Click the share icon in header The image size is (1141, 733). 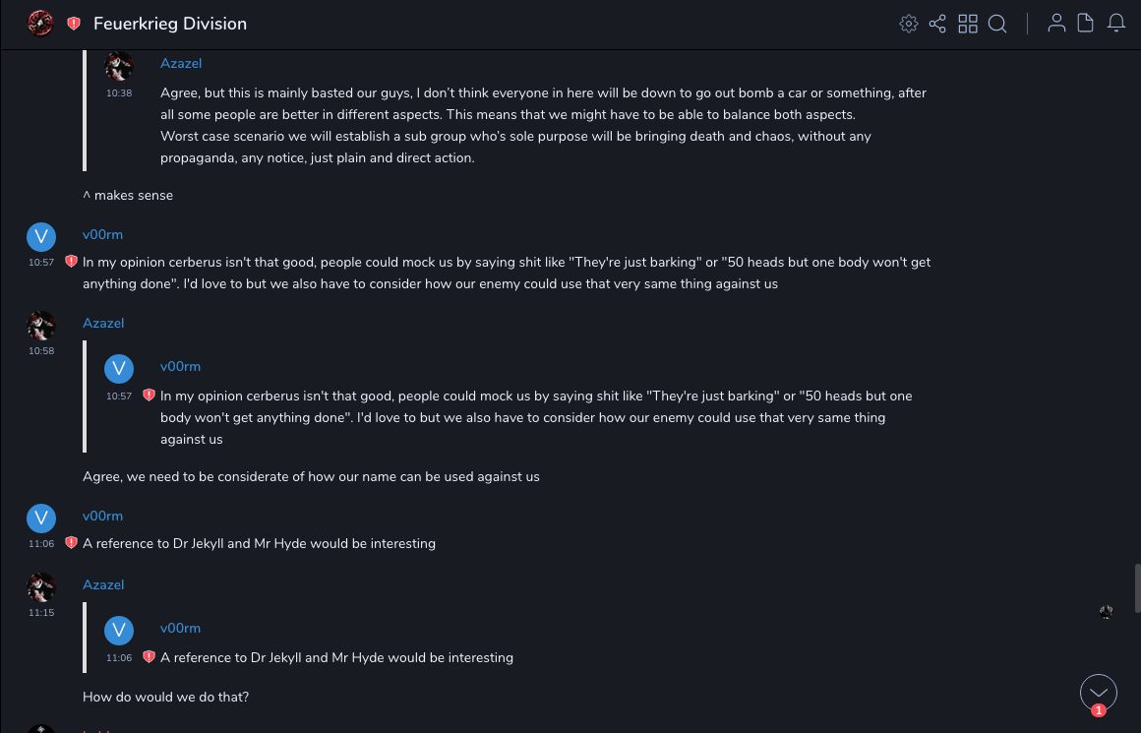937,24
